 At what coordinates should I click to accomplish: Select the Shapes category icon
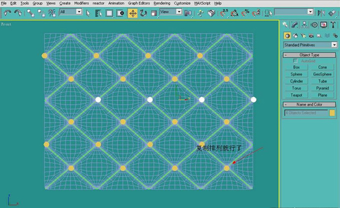295,36
